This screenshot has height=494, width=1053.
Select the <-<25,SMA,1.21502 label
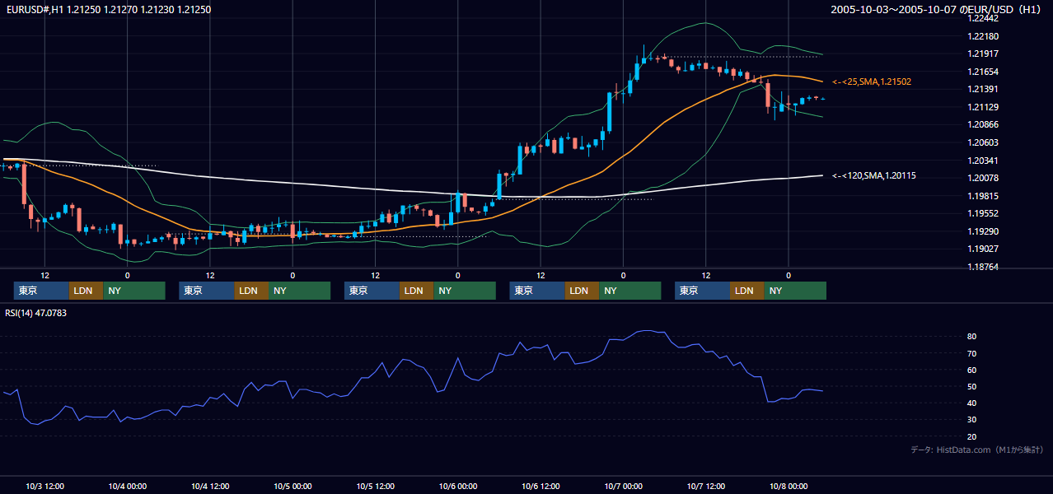pos(872,82)
